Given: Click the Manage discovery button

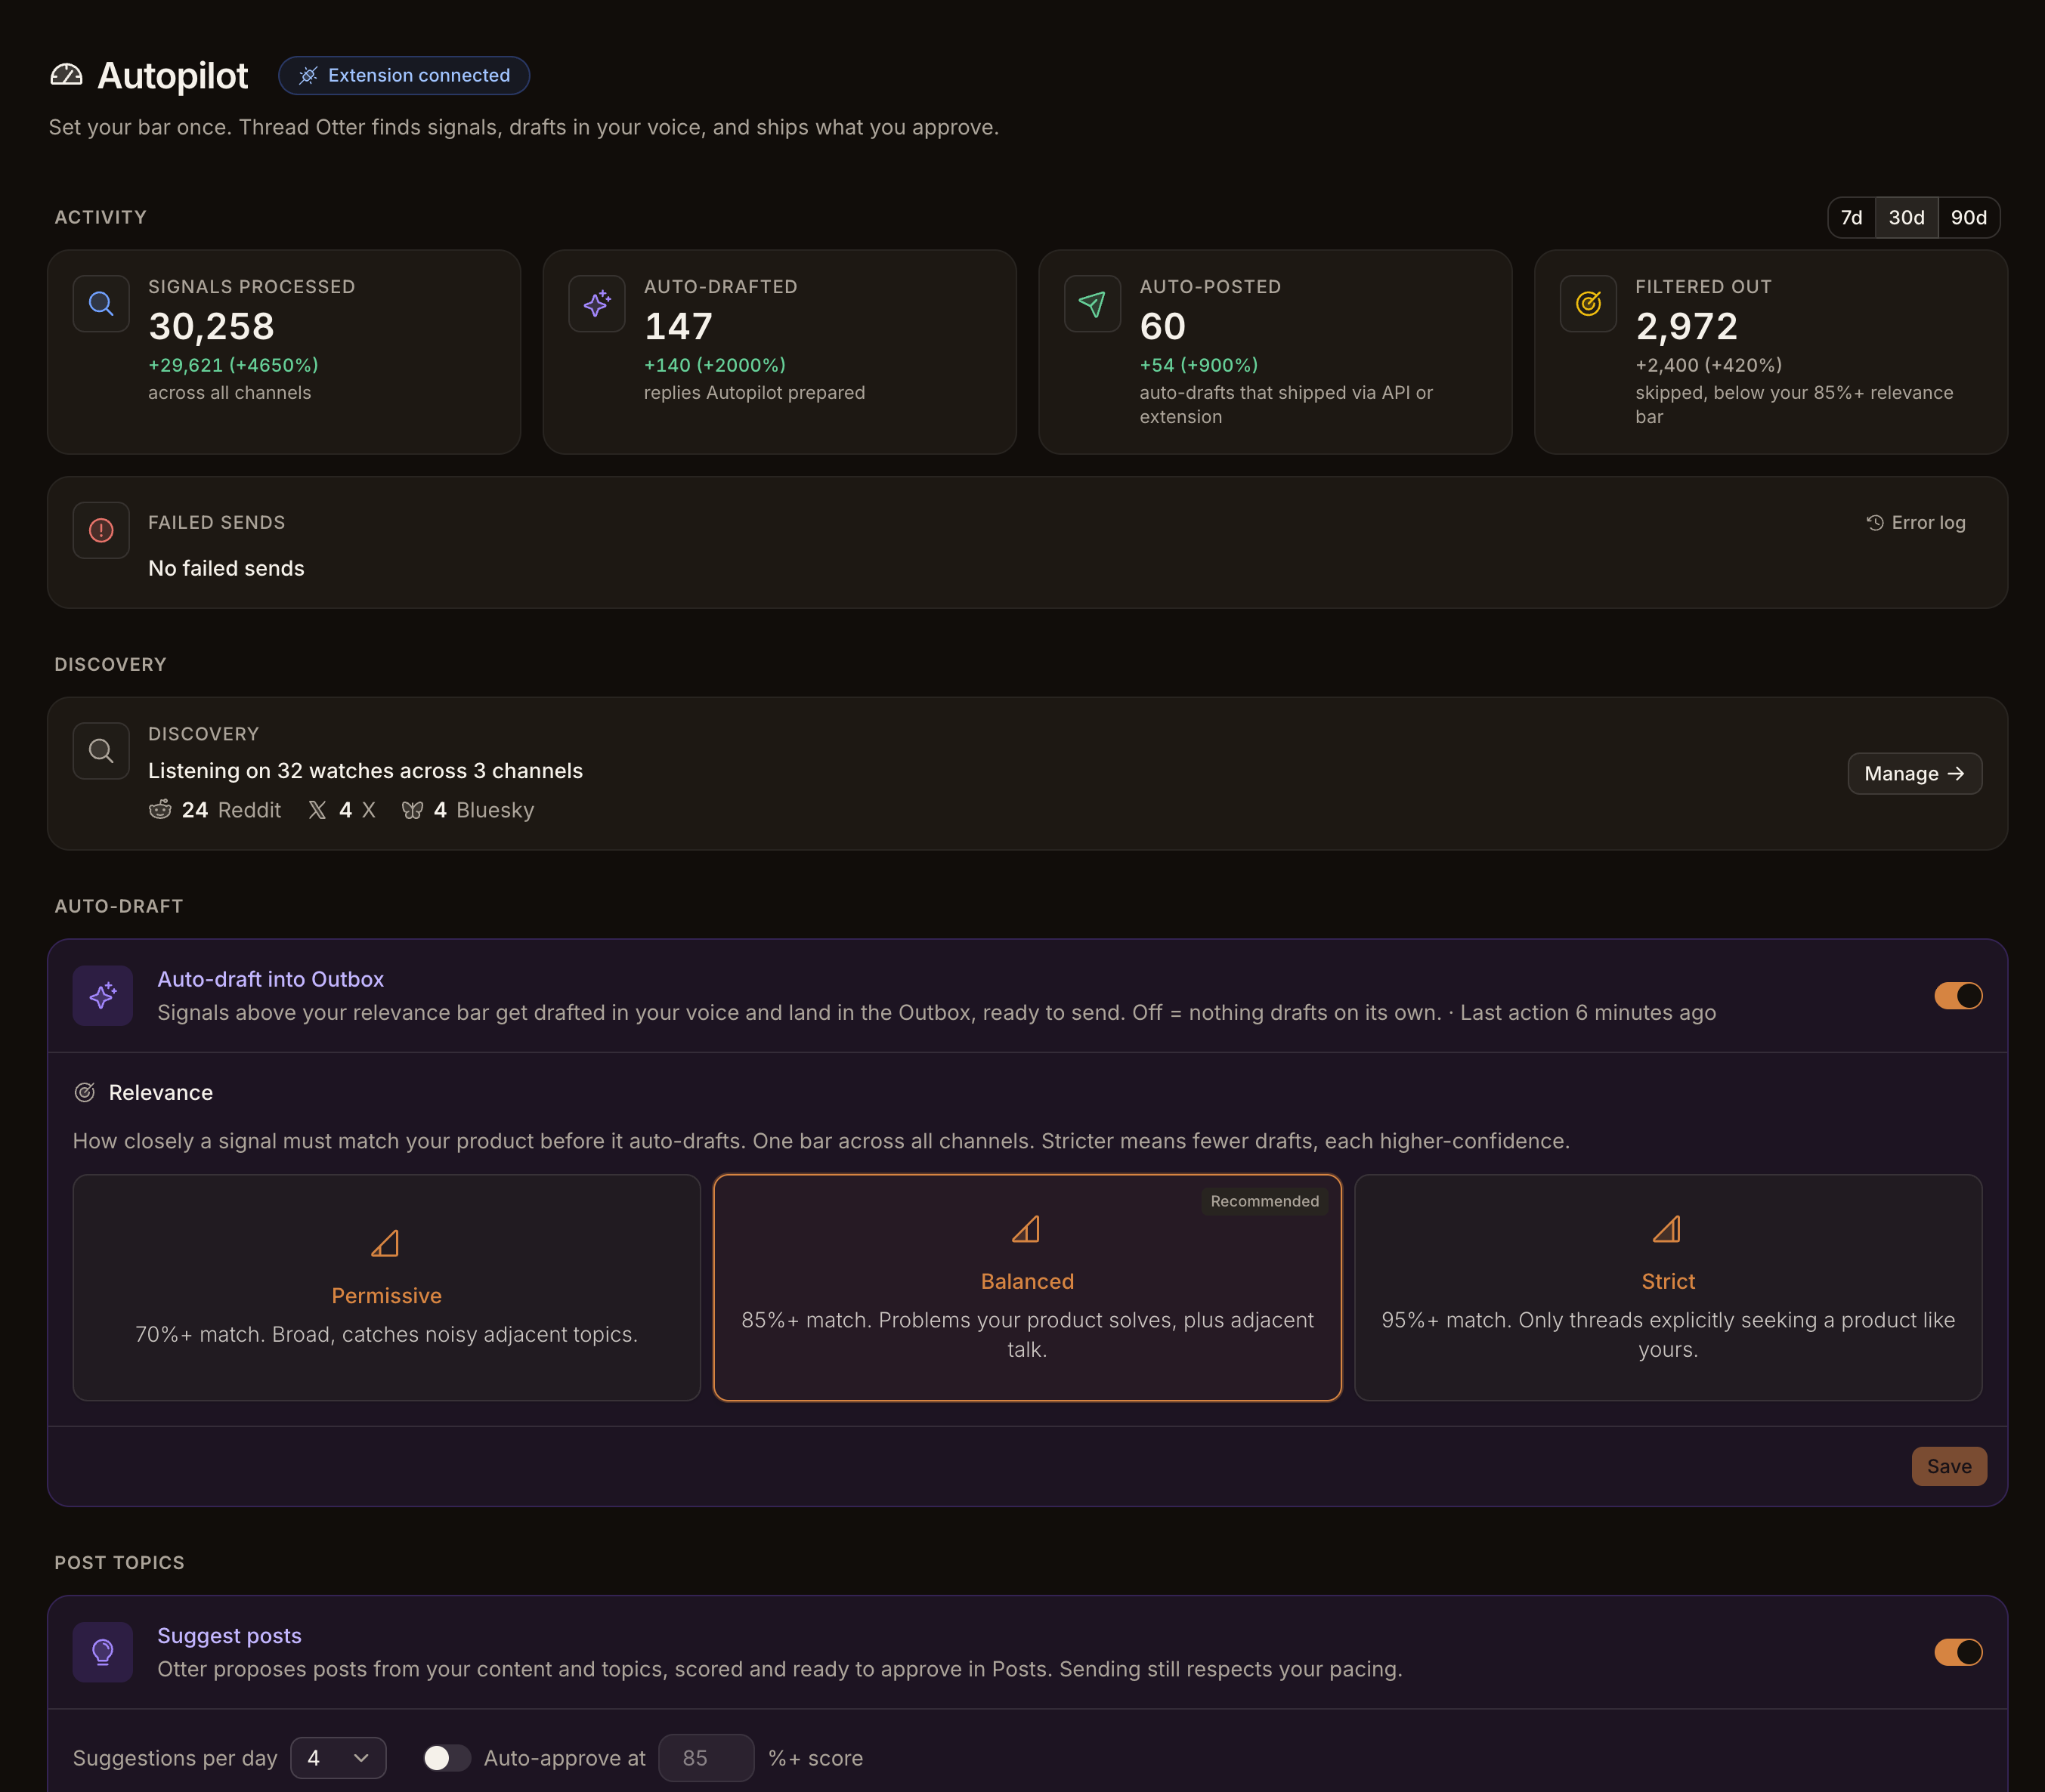Looking at the screenshot, I should click(1915, 774).
